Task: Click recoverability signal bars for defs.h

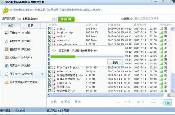Action: point(161,29)
